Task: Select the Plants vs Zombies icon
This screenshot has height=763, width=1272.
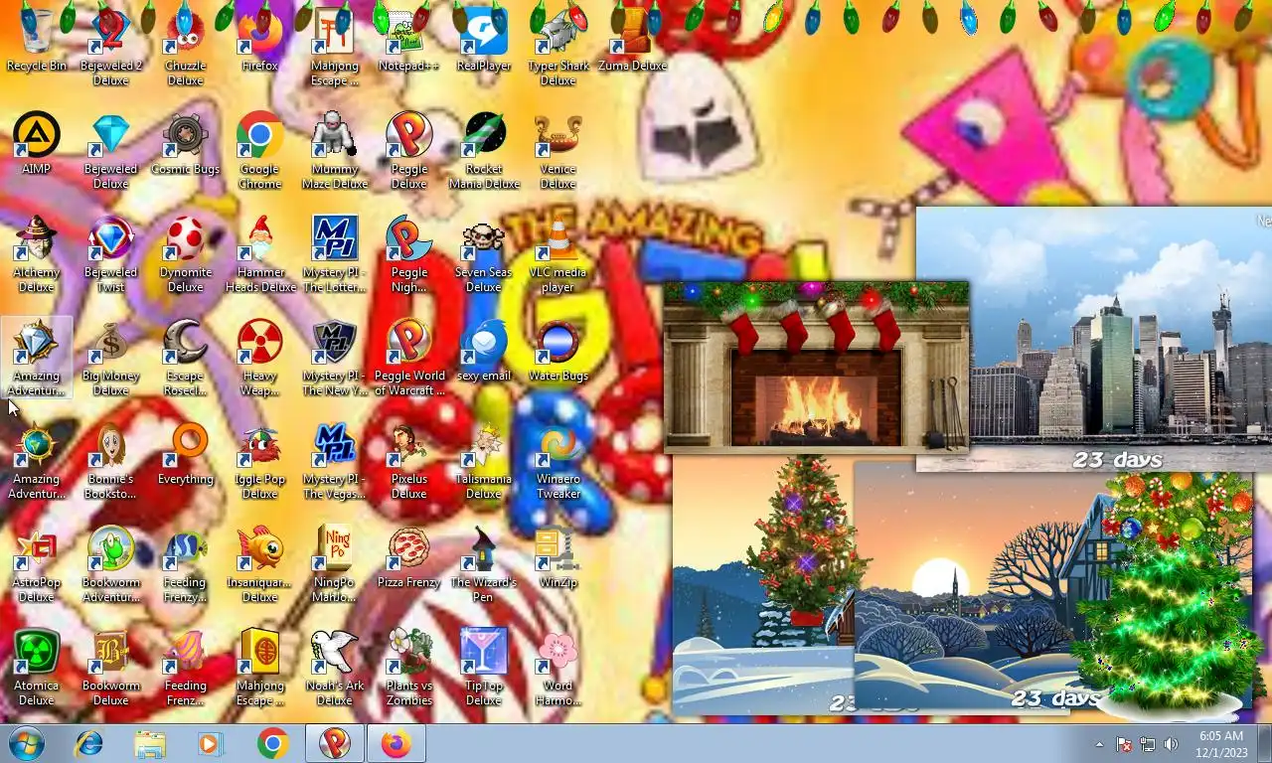Action: point(408,668)
